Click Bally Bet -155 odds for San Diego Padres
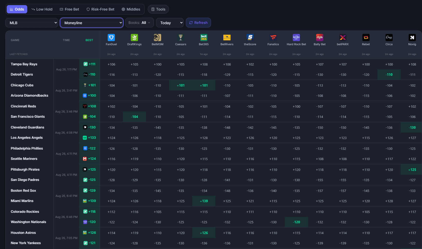The height and width of the screenshot is (249, 422). click(320, 180)
